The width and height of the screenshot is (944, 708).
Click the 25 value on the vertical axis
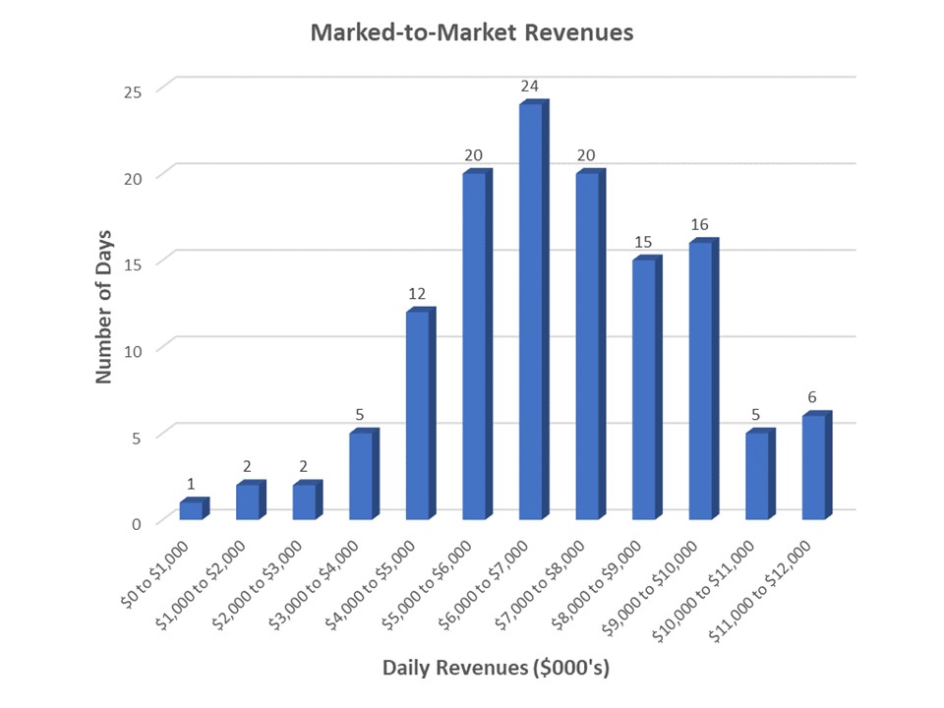133,91
